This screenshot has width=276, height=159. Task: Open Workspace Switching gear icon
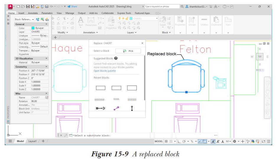[234, 141]
